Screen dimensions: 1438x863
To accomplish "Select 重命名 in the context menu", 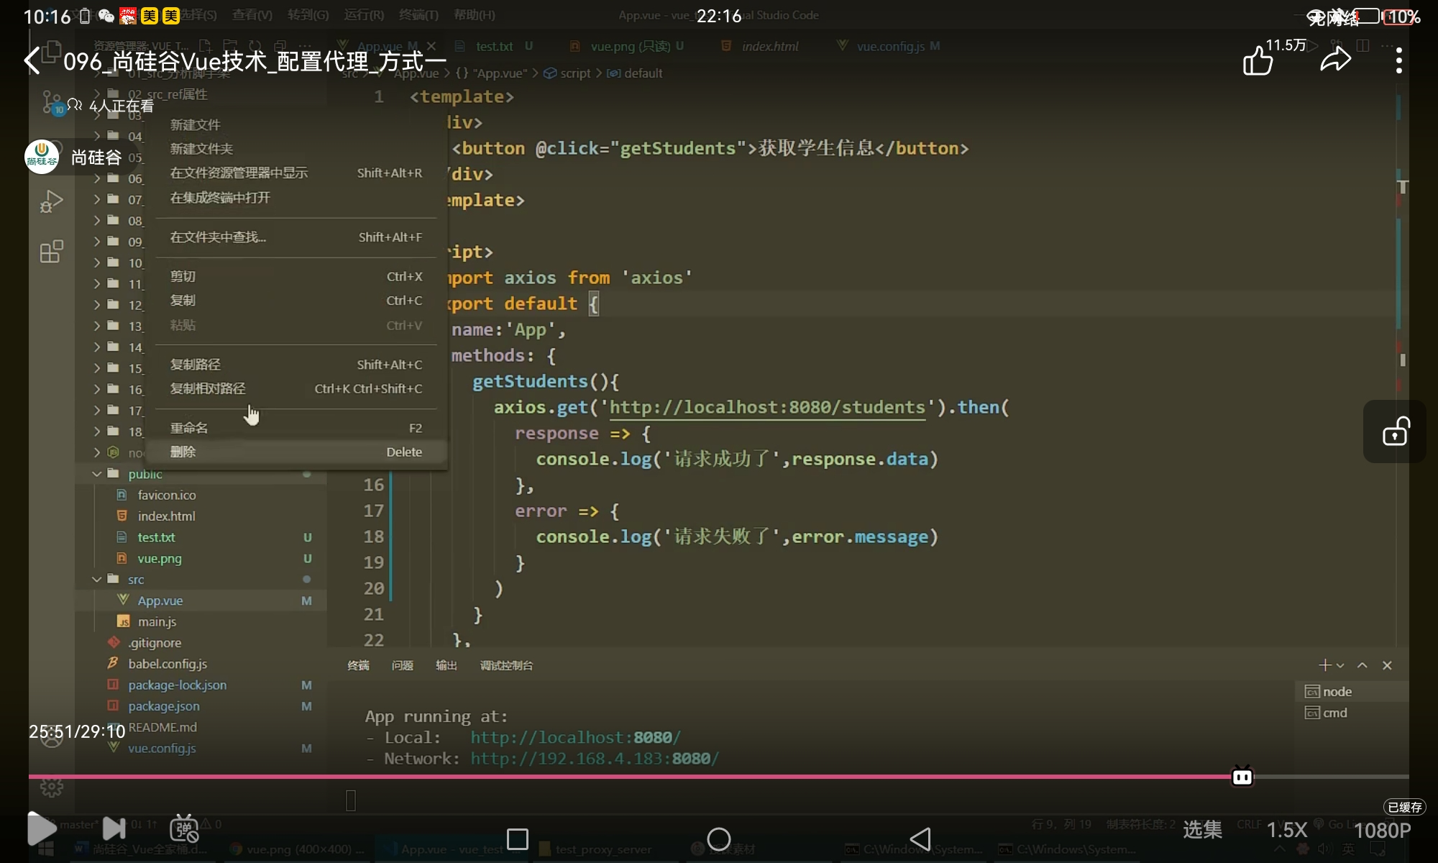I will point(188,428).
